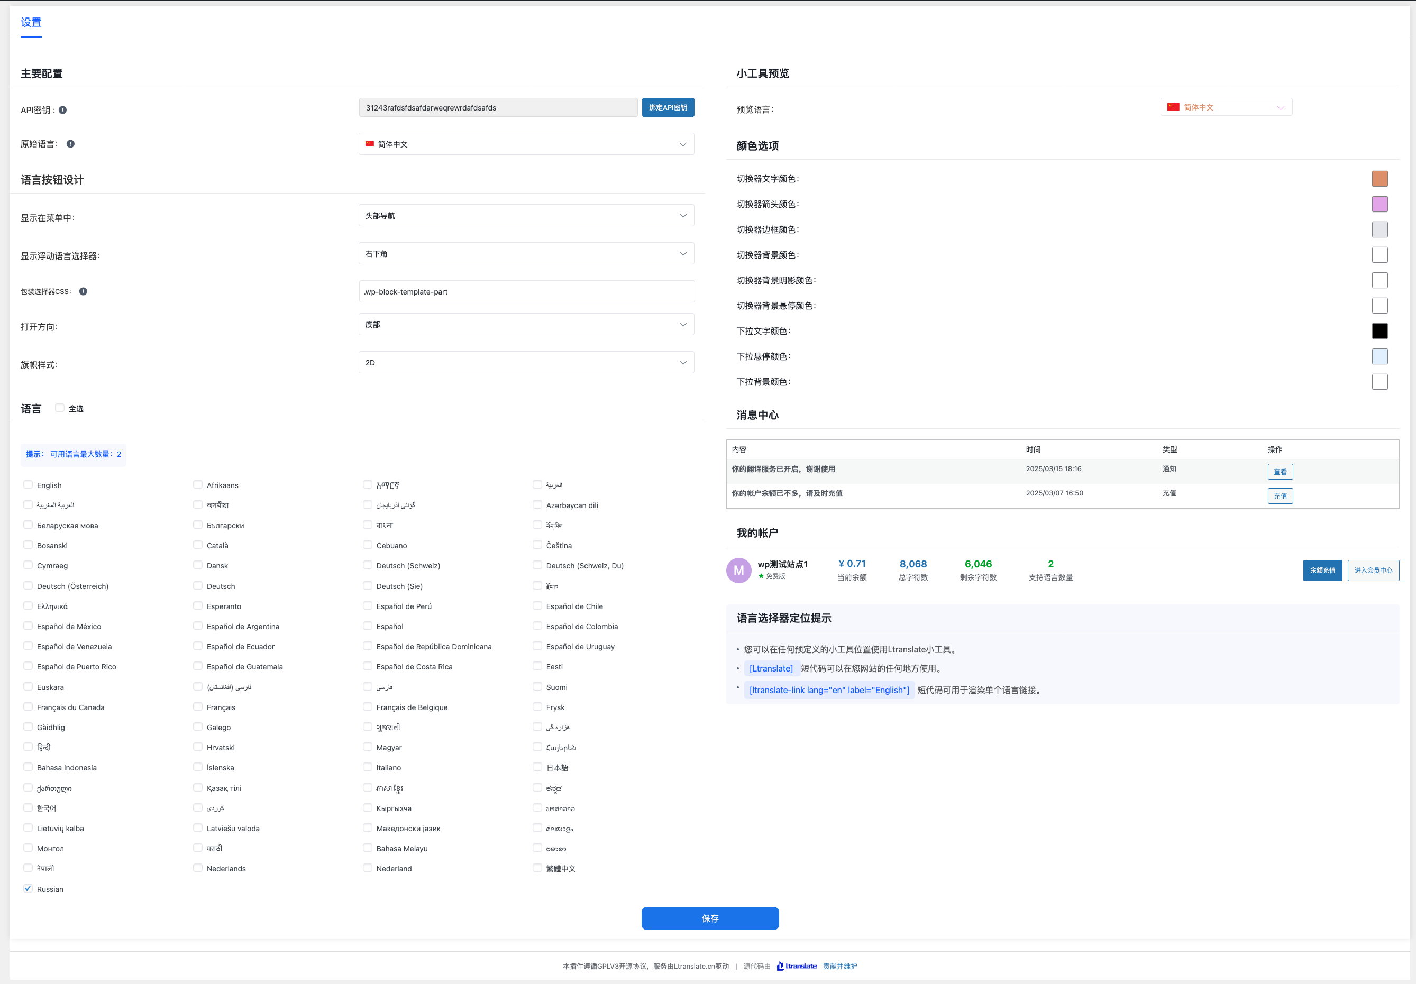Click the info icon next to API密钥

click(63, 111)
